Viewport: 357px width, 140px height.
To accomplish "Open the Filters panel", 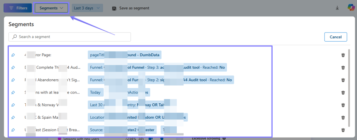I will (x=18, y=8).
